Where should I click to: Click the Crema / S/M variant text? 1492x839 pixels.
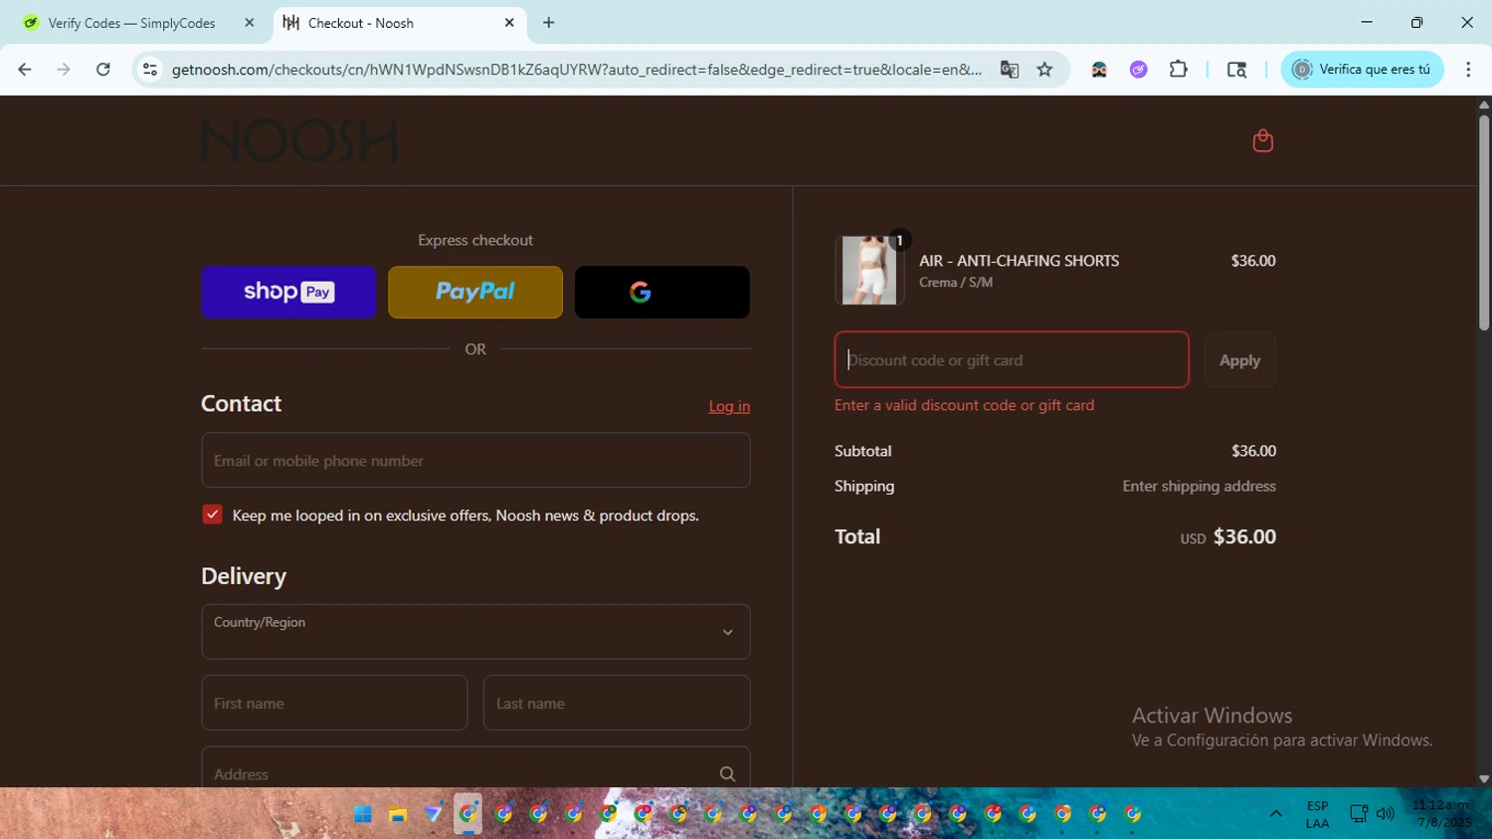[955, 283]
